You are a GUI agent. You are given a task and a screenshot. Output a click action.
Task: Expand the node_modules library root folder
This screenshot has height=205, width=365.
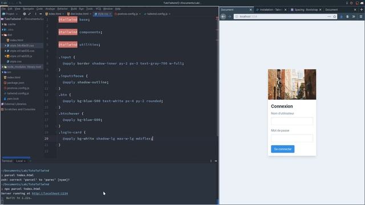pos(2,67)
